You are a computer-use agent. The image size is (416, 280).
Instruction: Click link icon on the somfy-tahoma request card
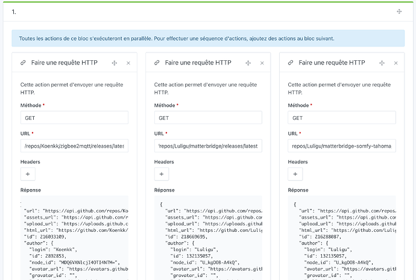(x=291, y=63)
